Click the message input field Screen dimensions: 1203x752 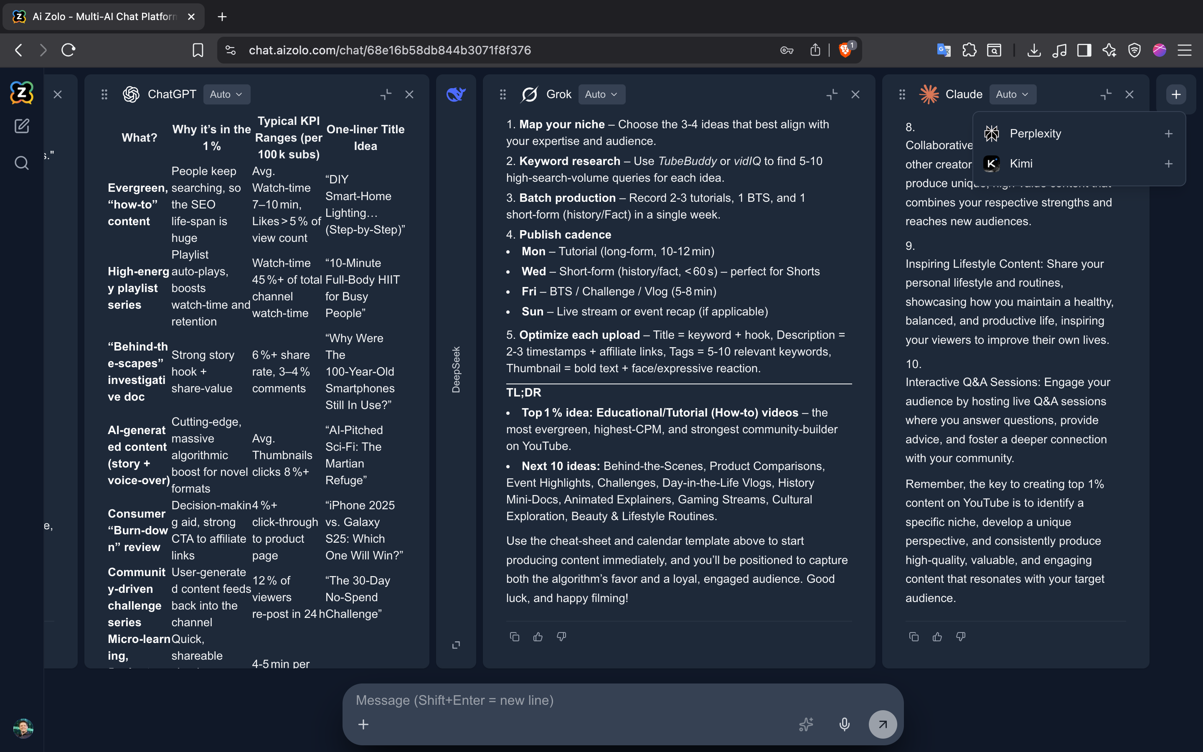[572, 700]
